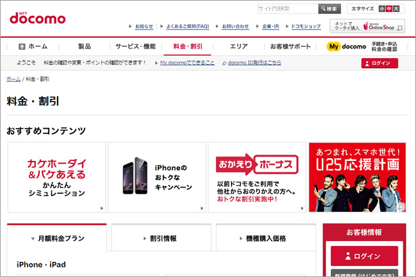Click arrow icon on iPhone campaign card
The image size is (416, 277).
202,208
